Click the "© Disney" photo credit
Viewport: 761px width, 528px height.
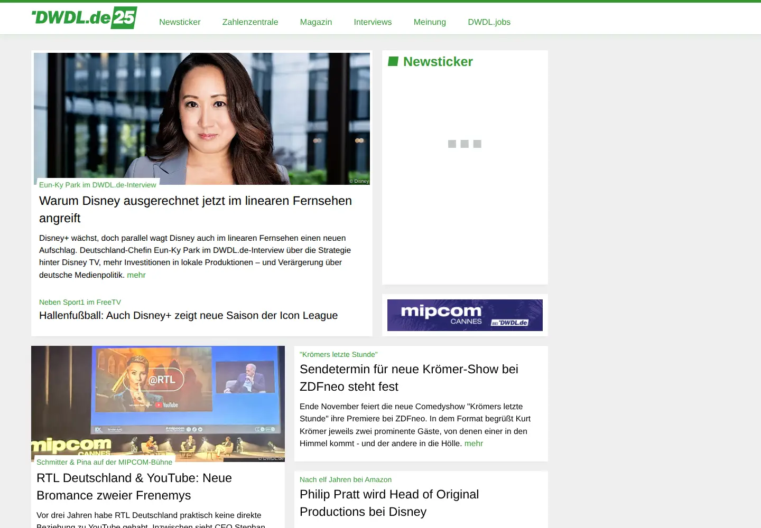[359, 181]
